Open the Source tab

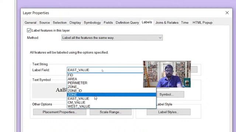44,23
